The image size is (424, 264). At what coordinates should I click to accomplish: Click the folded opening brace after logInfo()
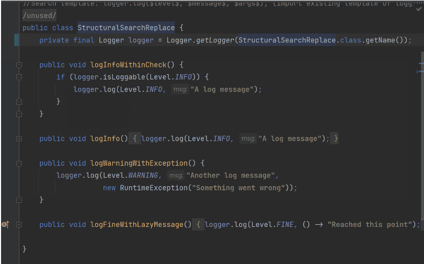(x=135, y=139)
